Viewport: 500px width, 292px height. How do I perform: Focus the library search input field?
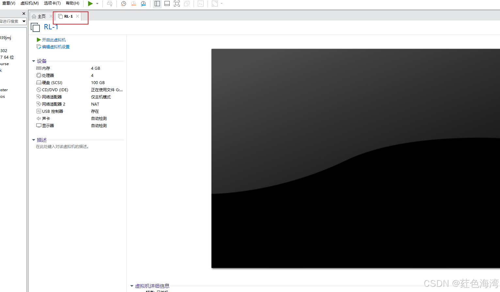10,21
